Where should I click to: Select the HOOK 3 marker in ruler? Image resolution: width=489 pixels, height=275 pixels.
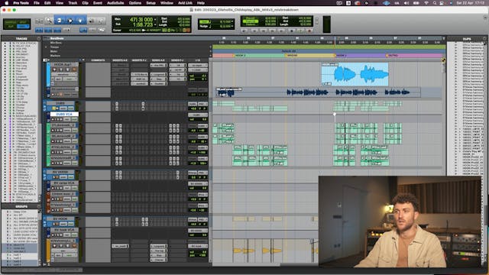(x=342, y=56)
